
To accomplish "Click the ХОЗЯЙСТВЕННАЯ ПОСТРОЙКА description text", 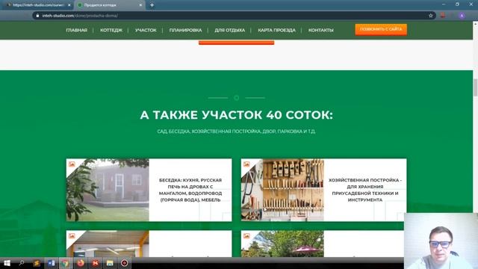I will [x=365, y=190].
